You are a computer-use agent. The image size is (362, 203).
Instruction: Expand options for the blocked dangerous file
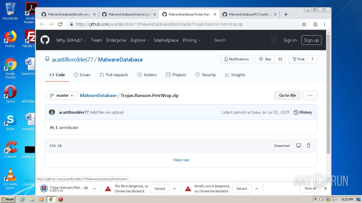(x=174, y=189)
